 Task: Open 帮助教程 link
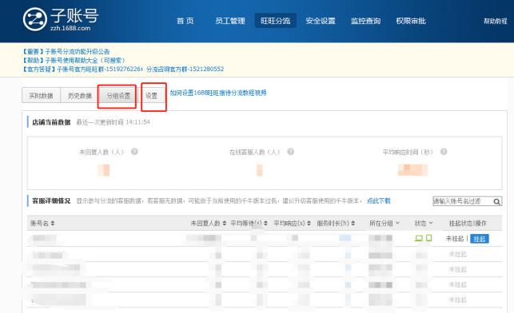pos(496,22)
